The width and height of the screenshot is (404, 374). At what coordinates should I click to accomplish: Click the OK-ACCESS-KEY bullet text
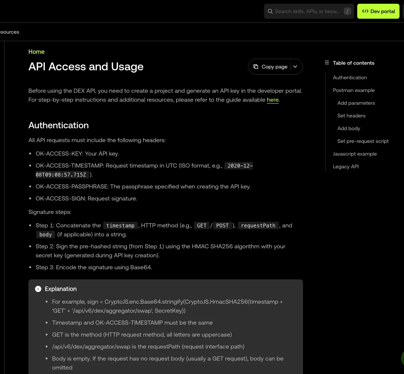[77, 154]
